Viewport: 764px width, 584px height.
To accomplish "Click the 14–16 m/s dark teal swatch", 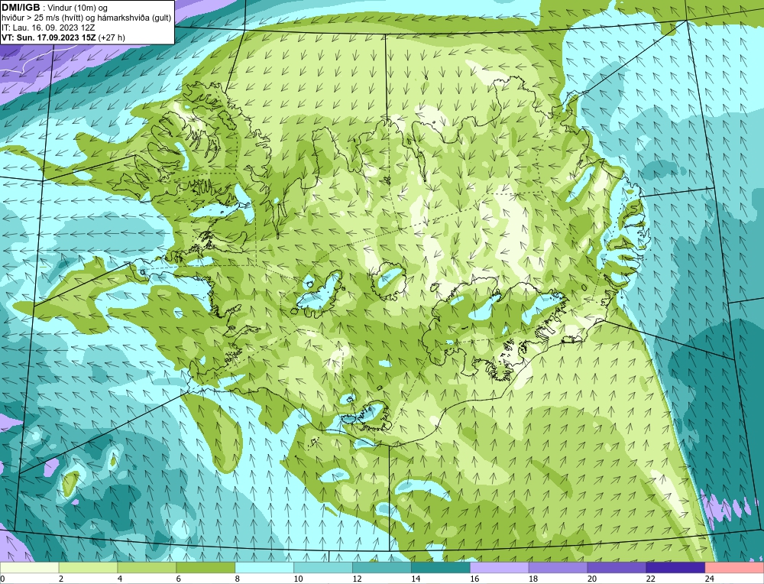I will (441, 568).
